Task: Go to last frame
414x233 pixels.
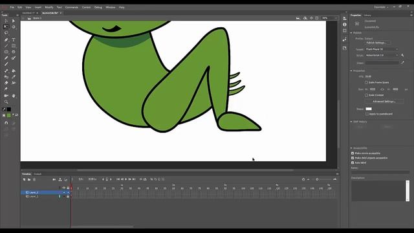Action: (134, 179)
